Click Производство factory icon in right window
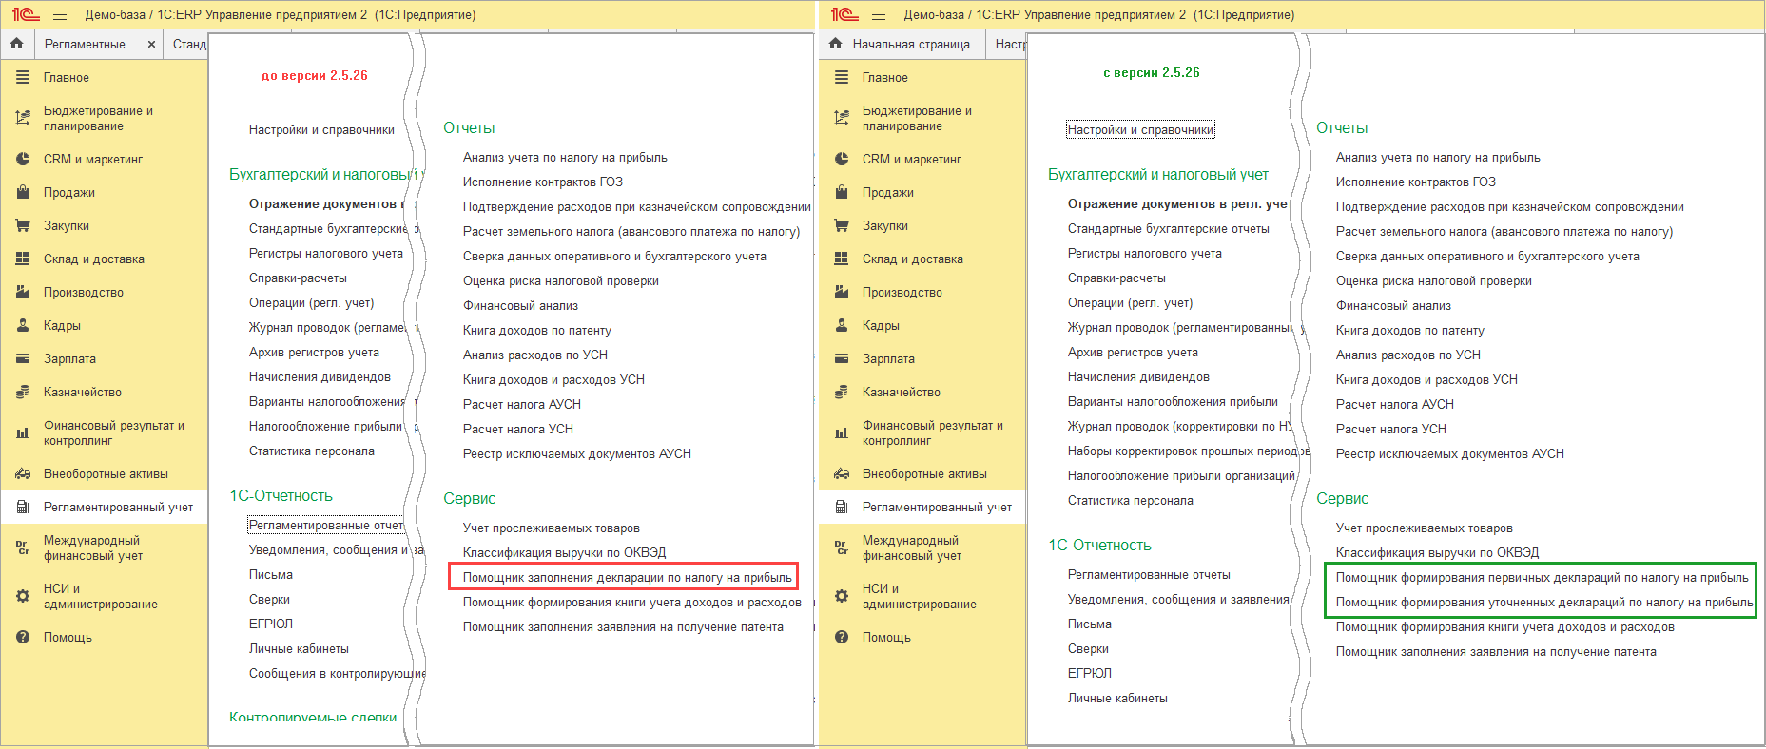This screenshot has height=749, width=1766. tap(842, 293)
